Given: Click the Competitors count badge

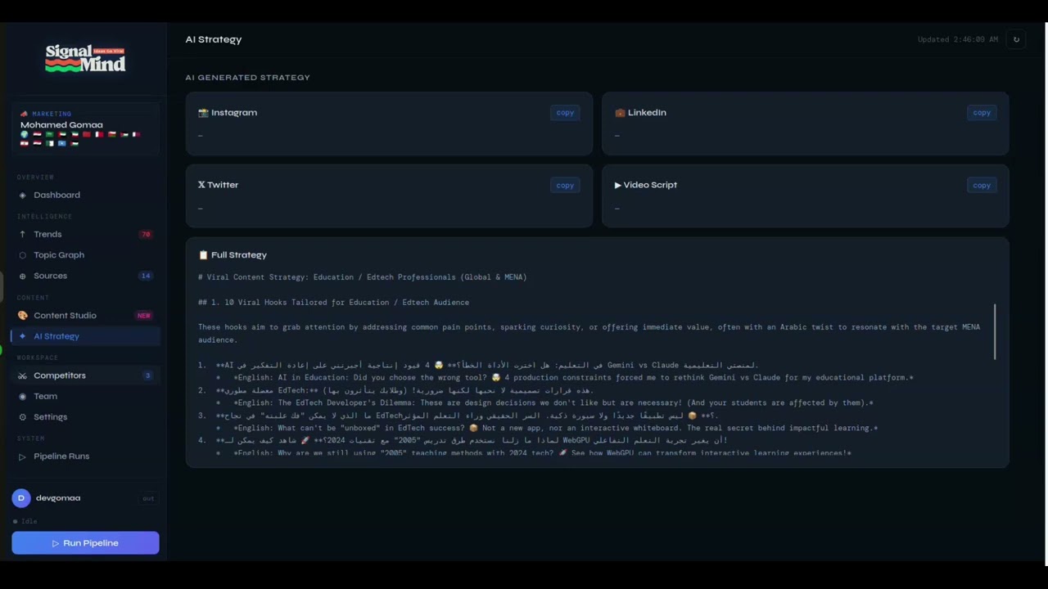Looking at the screenshot, I should (x=147, y=375).
